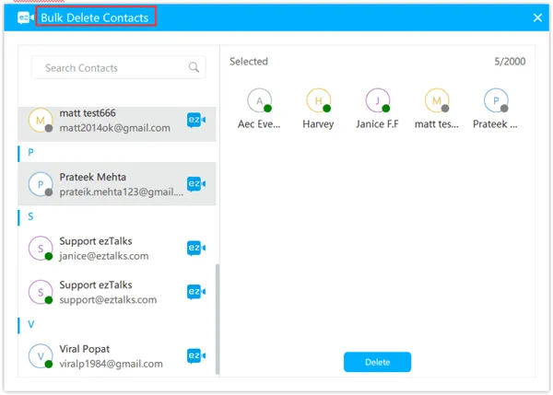Image resolution: width=553 pixels, height=395 pixels.
Task: Remove Aec Eve... from selected contacts
Action: (259, 109)
